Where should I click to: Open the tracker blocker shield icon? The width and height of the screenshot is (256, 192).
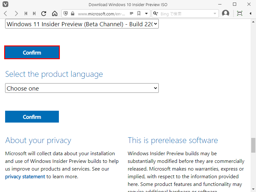pyautogui.click(x=66, y=13)
